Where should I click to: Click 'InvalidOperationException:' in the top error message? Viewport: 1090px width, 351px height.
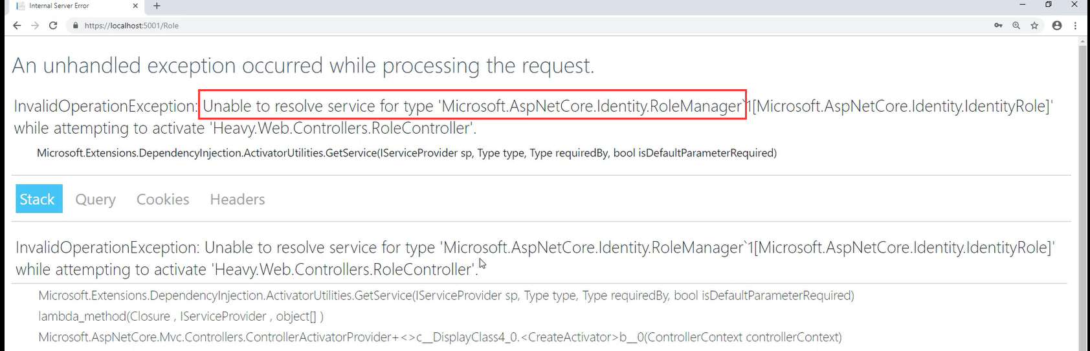click(106, 106)
